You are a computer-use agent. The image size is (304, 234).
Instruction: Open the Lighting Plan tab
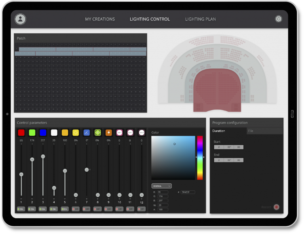click(x=200, y=19)
